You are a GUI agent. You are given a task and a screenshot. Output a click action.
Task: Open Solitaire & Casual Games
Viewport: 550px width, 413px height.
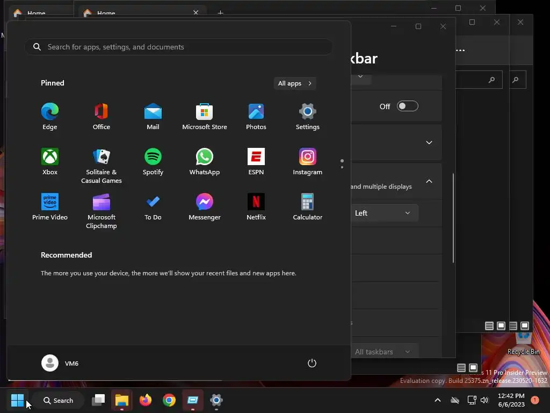coord(102,166)
